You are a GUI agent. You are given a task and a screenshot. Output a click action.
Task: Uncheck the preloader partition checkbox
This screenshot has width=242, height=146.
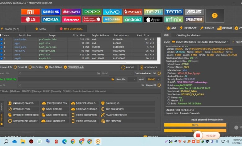click(1, 39)
